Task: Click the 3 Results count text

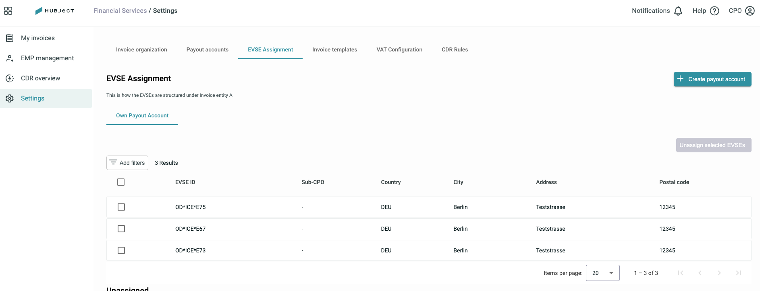Action: click(166, 163)
